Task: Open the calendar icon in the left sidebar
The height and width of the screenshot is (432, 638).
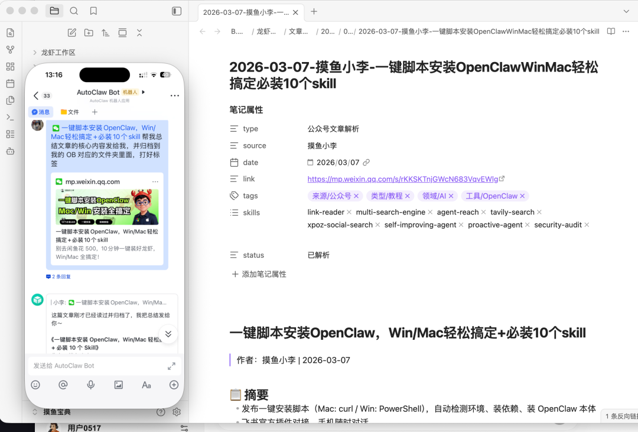Action: click(x=9, y=83)
